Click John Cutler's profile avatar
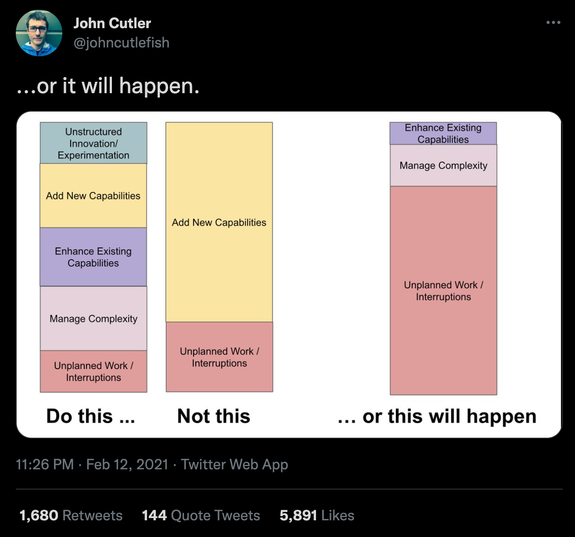This screenshot has height=537, width=575. click(39, 33)
